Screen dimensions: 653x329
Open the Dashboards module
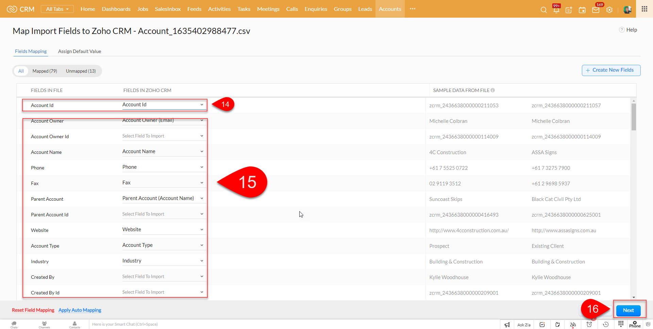116,9
